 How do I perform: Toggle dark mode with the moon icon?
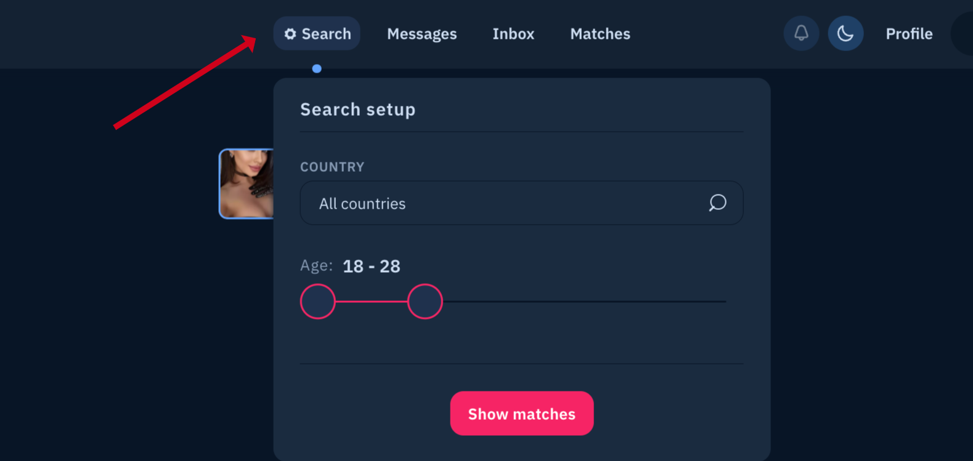click(845, 33)
